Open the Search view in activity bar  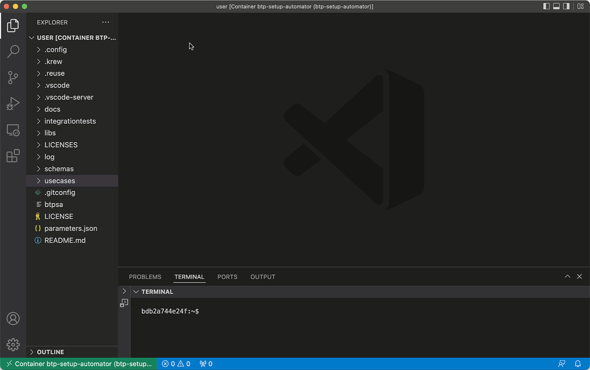[x=13, y=51]
